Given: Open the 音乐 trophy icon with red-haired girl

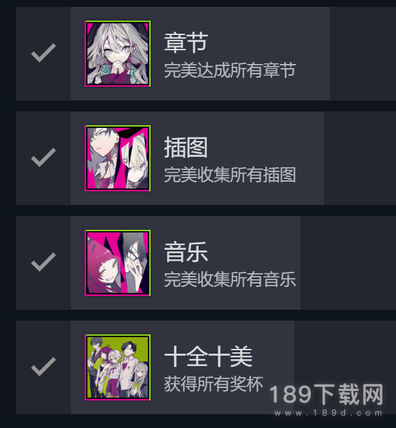Looking at the screenshot, I should (118, 263).
